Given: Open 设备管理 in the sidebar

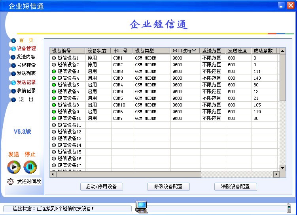Looking at the screenshot, I should pyautogui.click(x=26, y=49).
